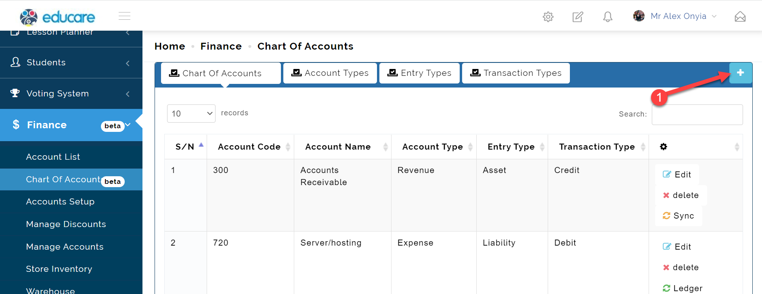Screen dimensions: 762x294
Task: Switch to Entry Types tab
Action: [419, 73]
